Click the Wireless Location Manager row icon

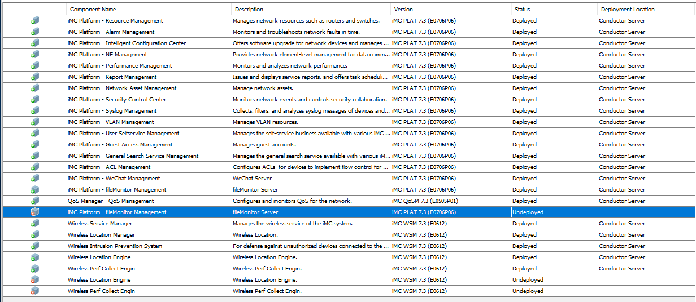(x=35, y=235)
